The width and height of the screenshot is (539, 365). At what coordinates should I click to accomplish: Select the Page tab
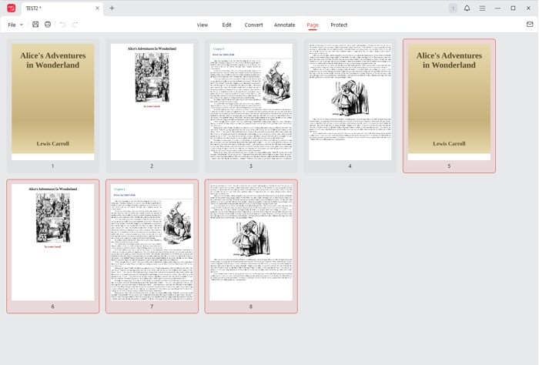(x=313, y=25)
